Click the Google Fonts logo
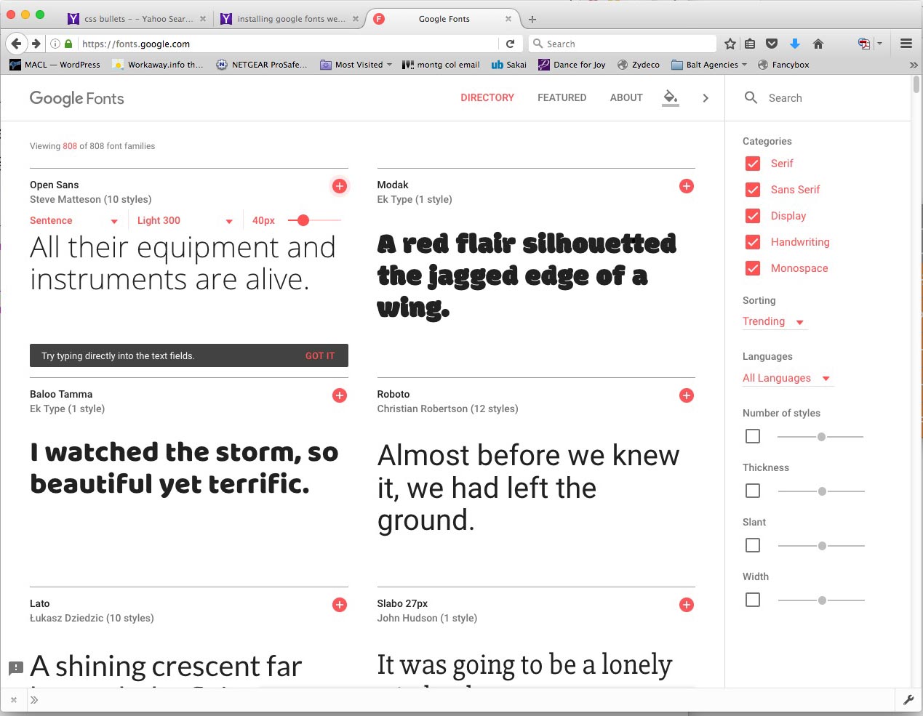923x716 pixels. coord(77,98)
